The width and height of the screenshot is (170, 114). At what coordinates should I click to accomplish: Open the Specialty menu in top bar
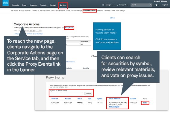pos(53,5)
